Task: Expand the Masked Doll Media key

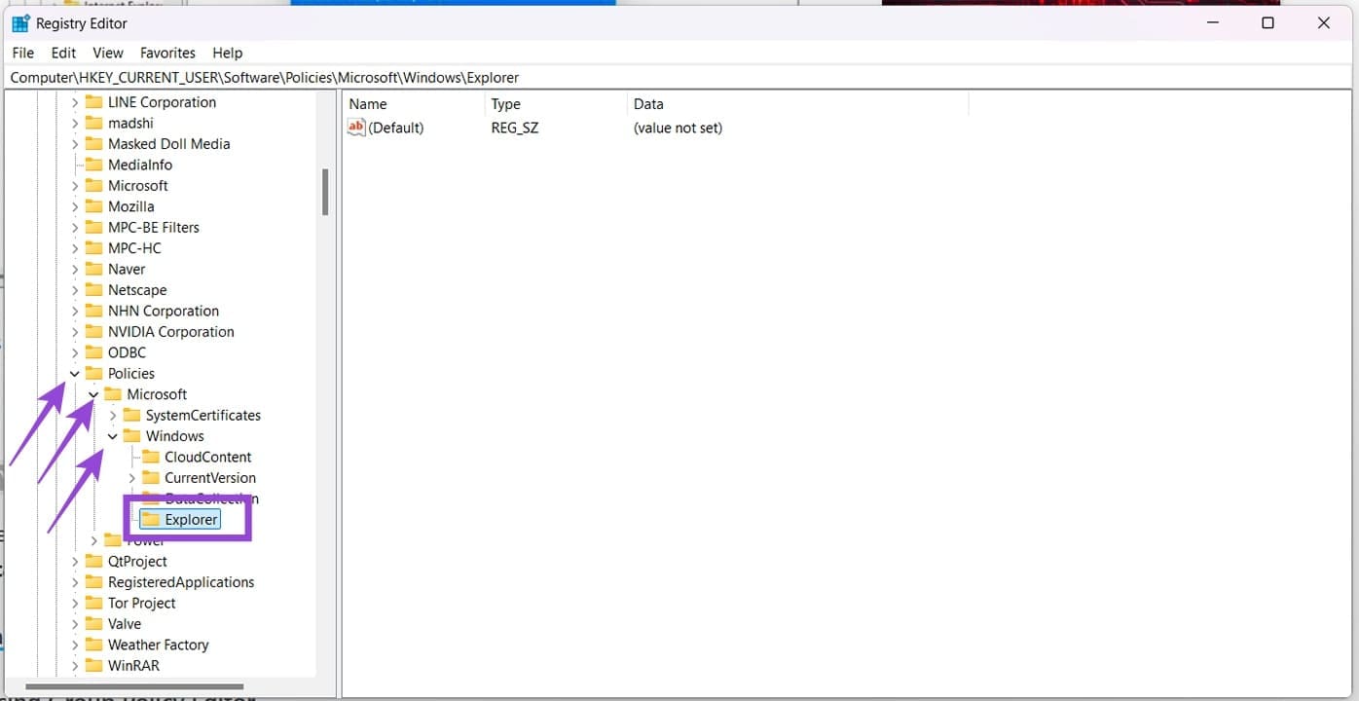Action: (x=75, y=144)
